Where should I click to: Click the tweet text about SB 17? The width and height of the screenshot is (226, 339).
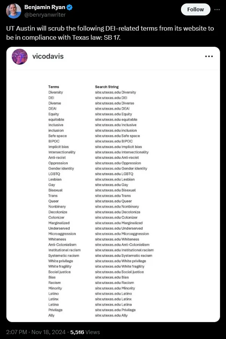click(x=110, y=33)
